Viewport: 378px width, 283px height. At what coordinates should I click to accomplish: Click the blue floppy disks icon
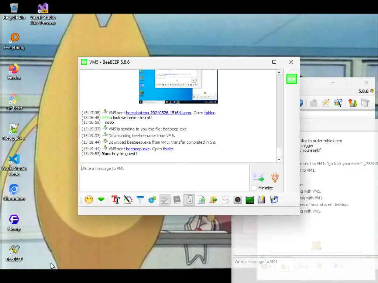point(274,200)
